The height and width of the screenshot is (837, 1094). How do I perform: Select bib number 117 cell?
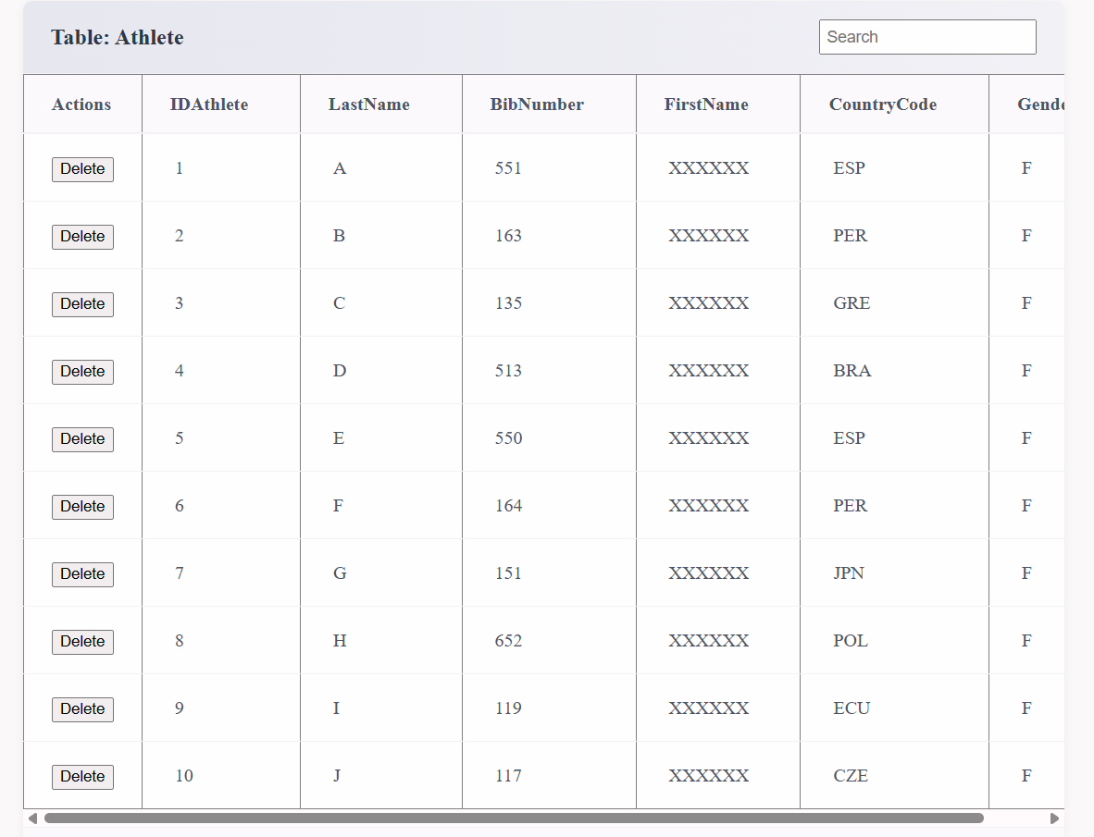[549, 776]
